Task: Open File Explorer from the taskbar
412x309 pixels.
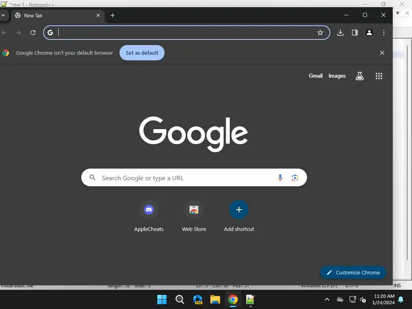Action: pyautogui.click(x=215, y=299)
